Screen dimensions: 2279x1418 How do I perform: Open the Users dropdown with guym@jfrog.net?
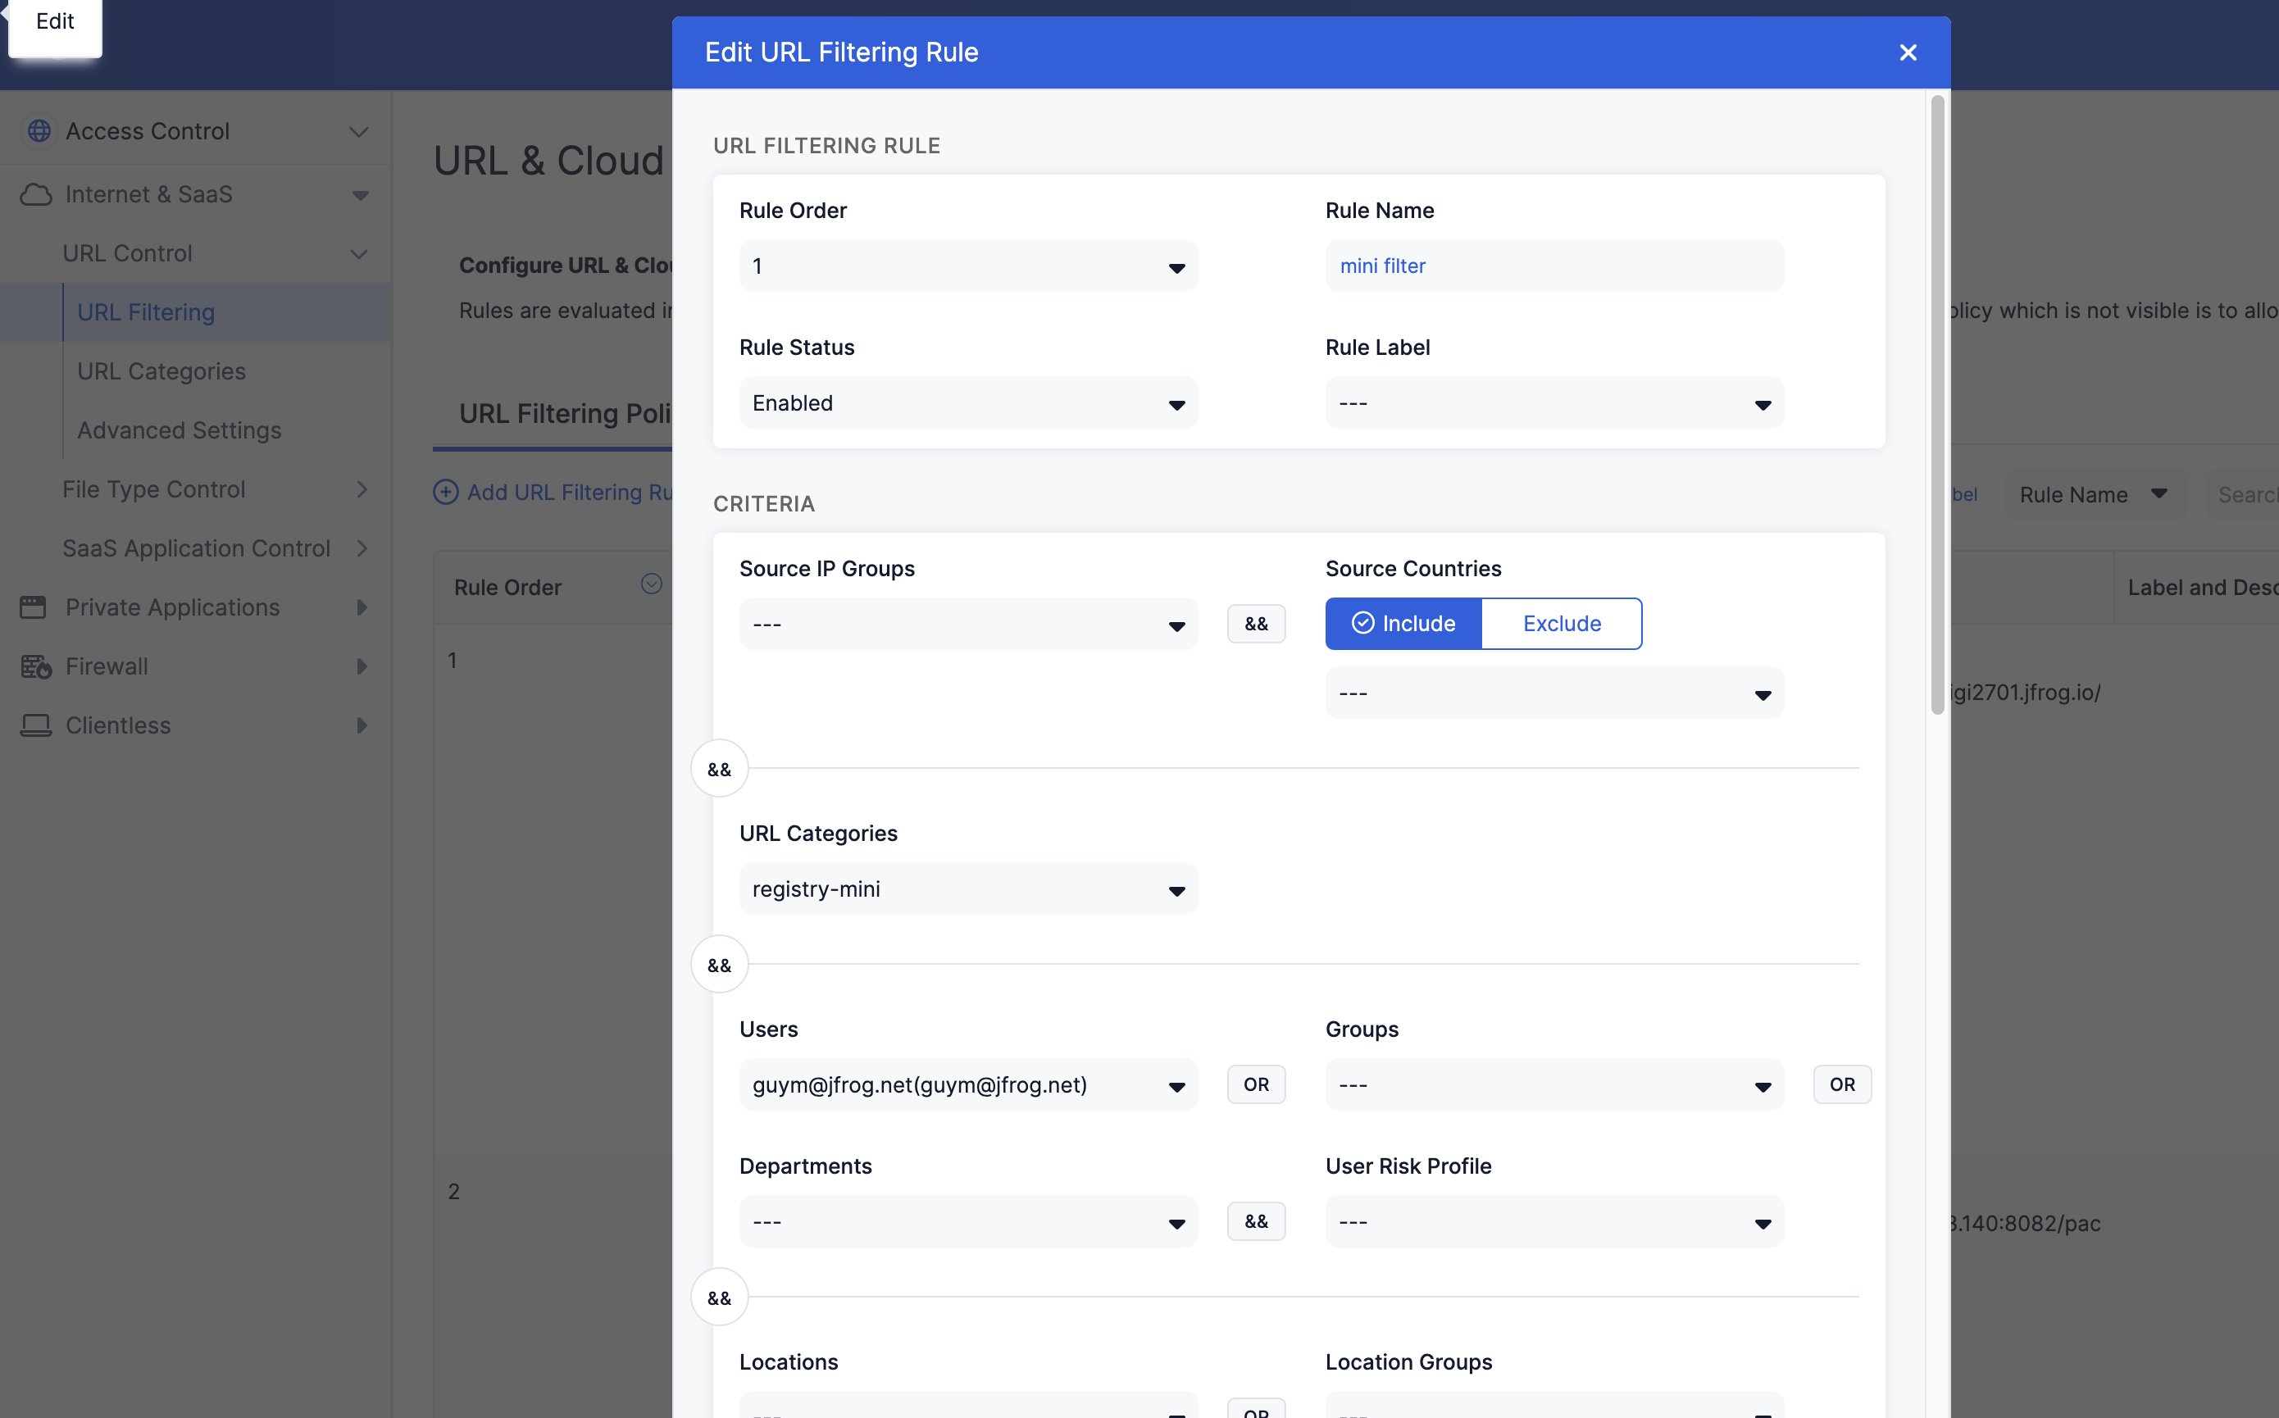pos(968,1085)
